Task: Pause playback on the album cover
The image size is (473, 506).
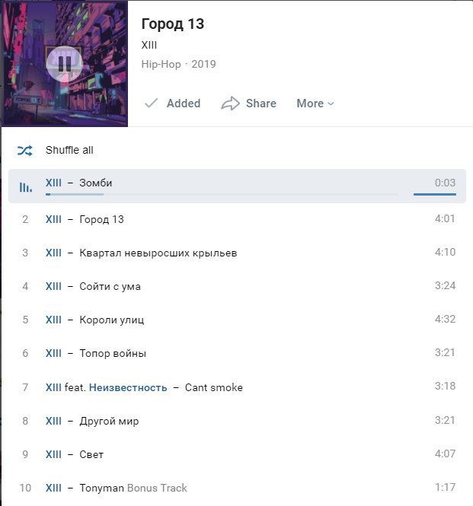Action: coord(65,64)
